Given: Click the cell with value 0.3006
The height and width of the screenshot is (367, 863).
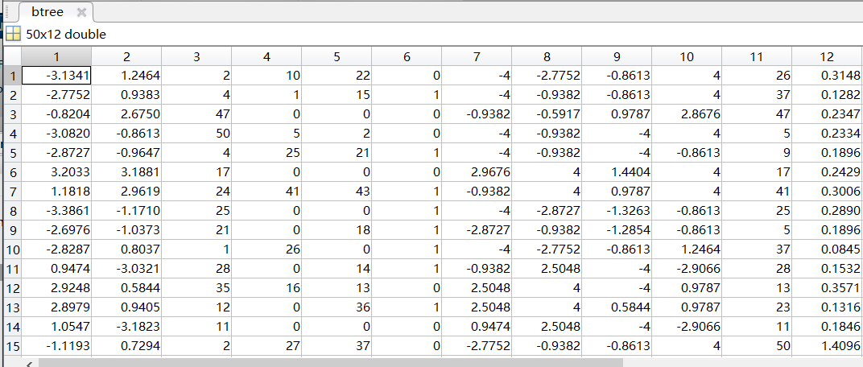Looking at the screenshot, I should coord(828,192).
